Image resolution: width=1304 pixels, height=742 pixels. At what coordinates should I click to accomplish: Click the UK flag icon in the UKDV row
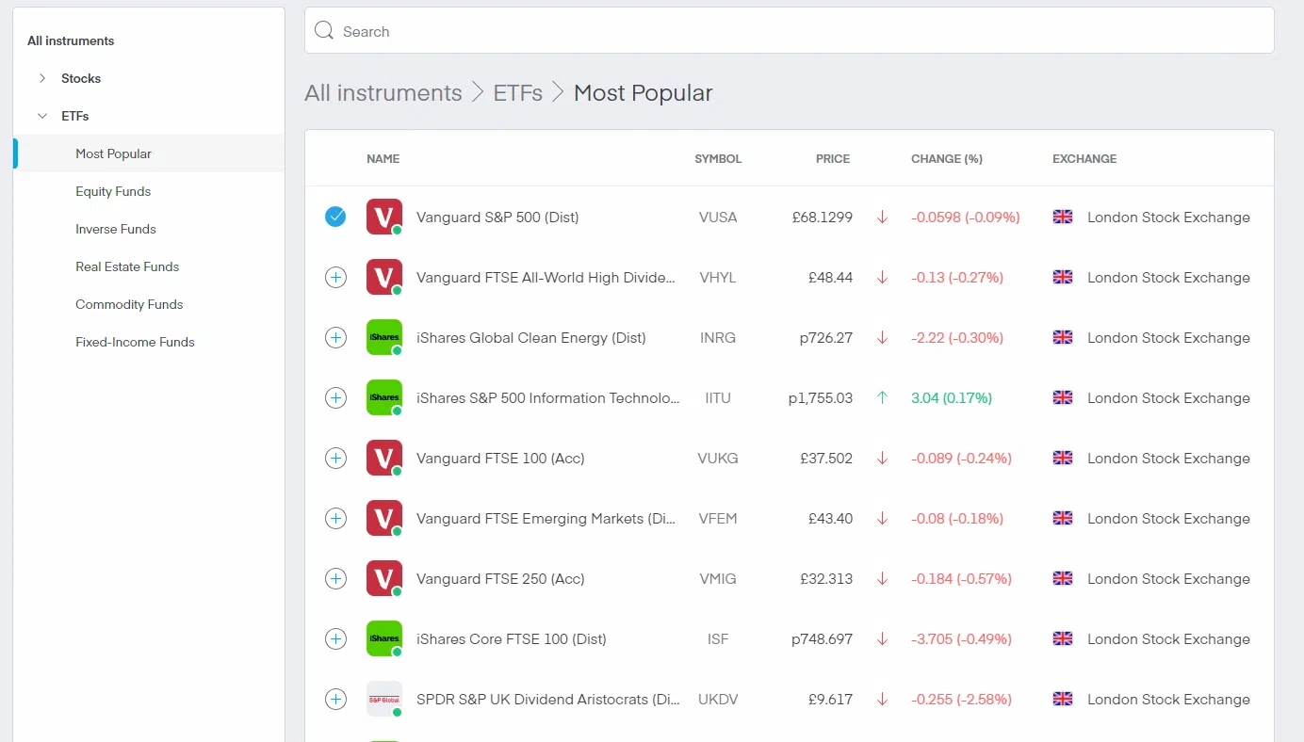(x=1063, y=699)
